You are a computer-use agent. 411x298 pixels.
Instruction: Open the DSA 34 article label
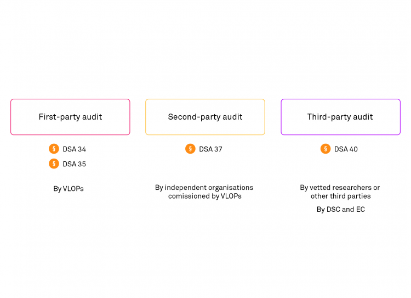pos(75,149)
